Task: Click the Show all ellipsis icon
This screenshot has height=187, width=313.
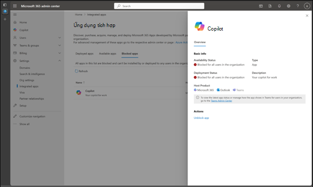Action: click(x=15, y=124)
